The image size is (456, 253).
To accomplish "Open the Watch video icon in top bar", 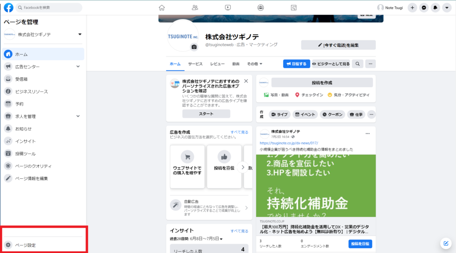I will coord(228,8).
